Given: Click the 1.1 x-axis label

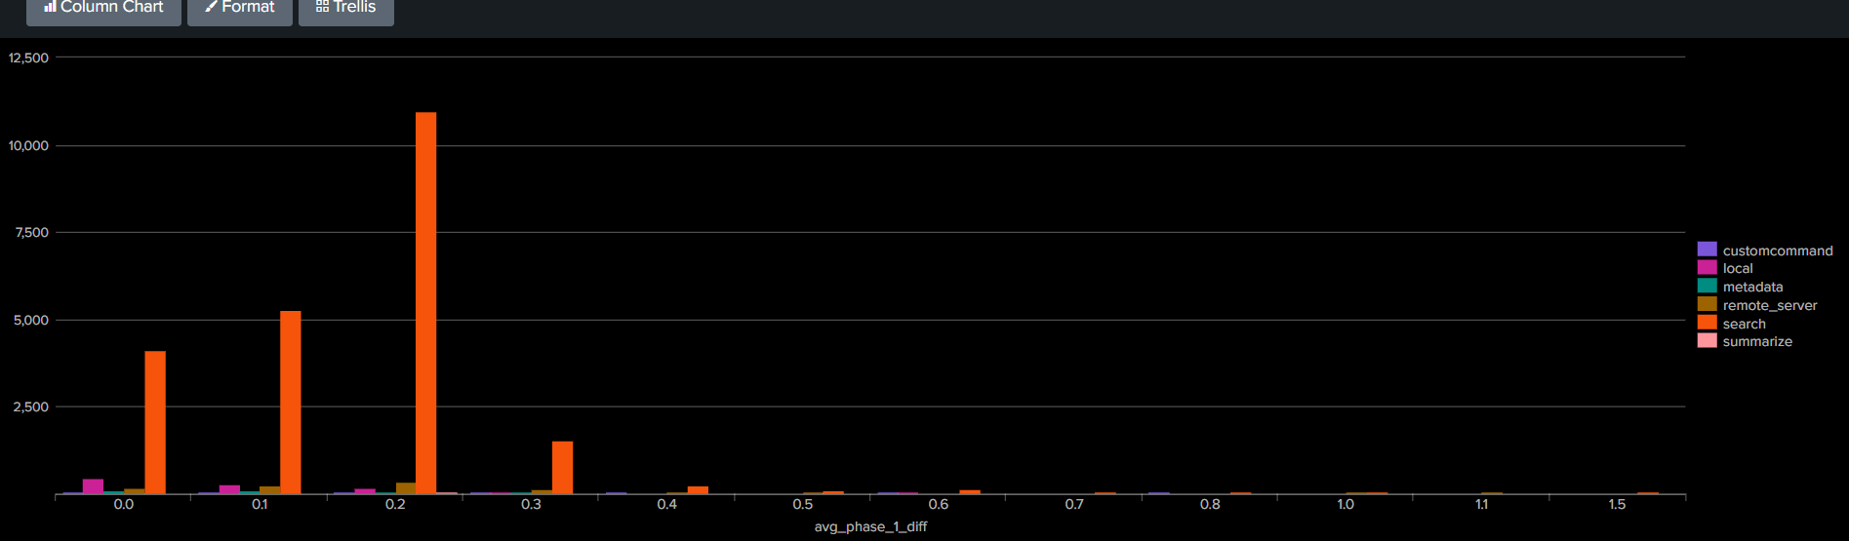Looking at the screenshot, I should tap(1481, 504).
